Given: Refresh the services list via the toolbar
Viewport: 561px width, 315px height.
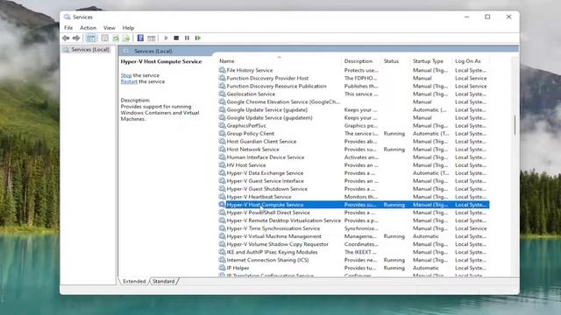Looking at the screenshot, I should click(116, 38).
